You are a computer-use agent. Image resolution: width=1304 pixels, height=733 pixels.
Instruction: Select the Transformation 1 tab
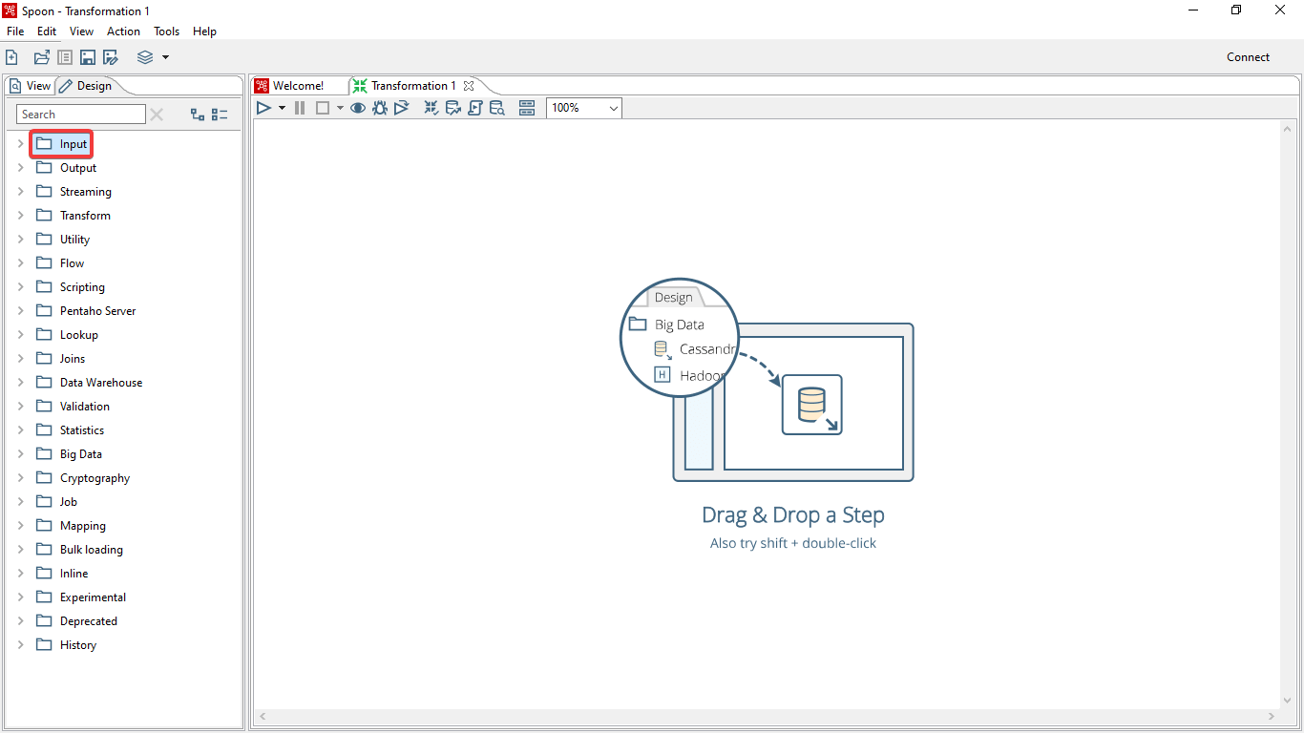click(405, 86)
